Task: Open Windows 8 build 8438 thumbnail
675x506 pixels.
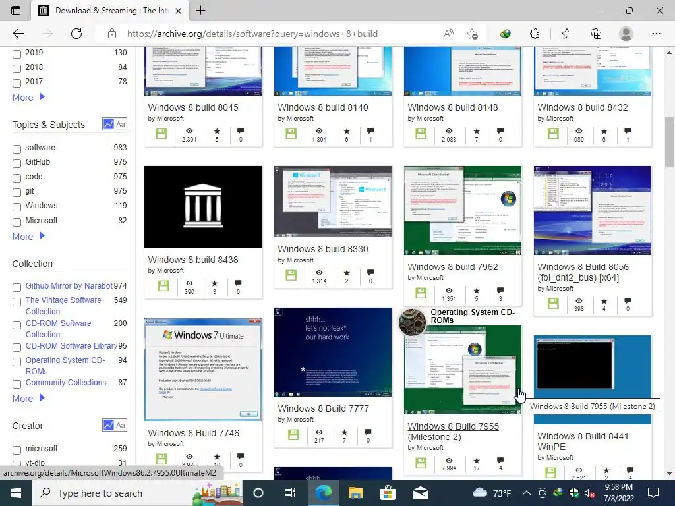Action: tap(203, 206)
